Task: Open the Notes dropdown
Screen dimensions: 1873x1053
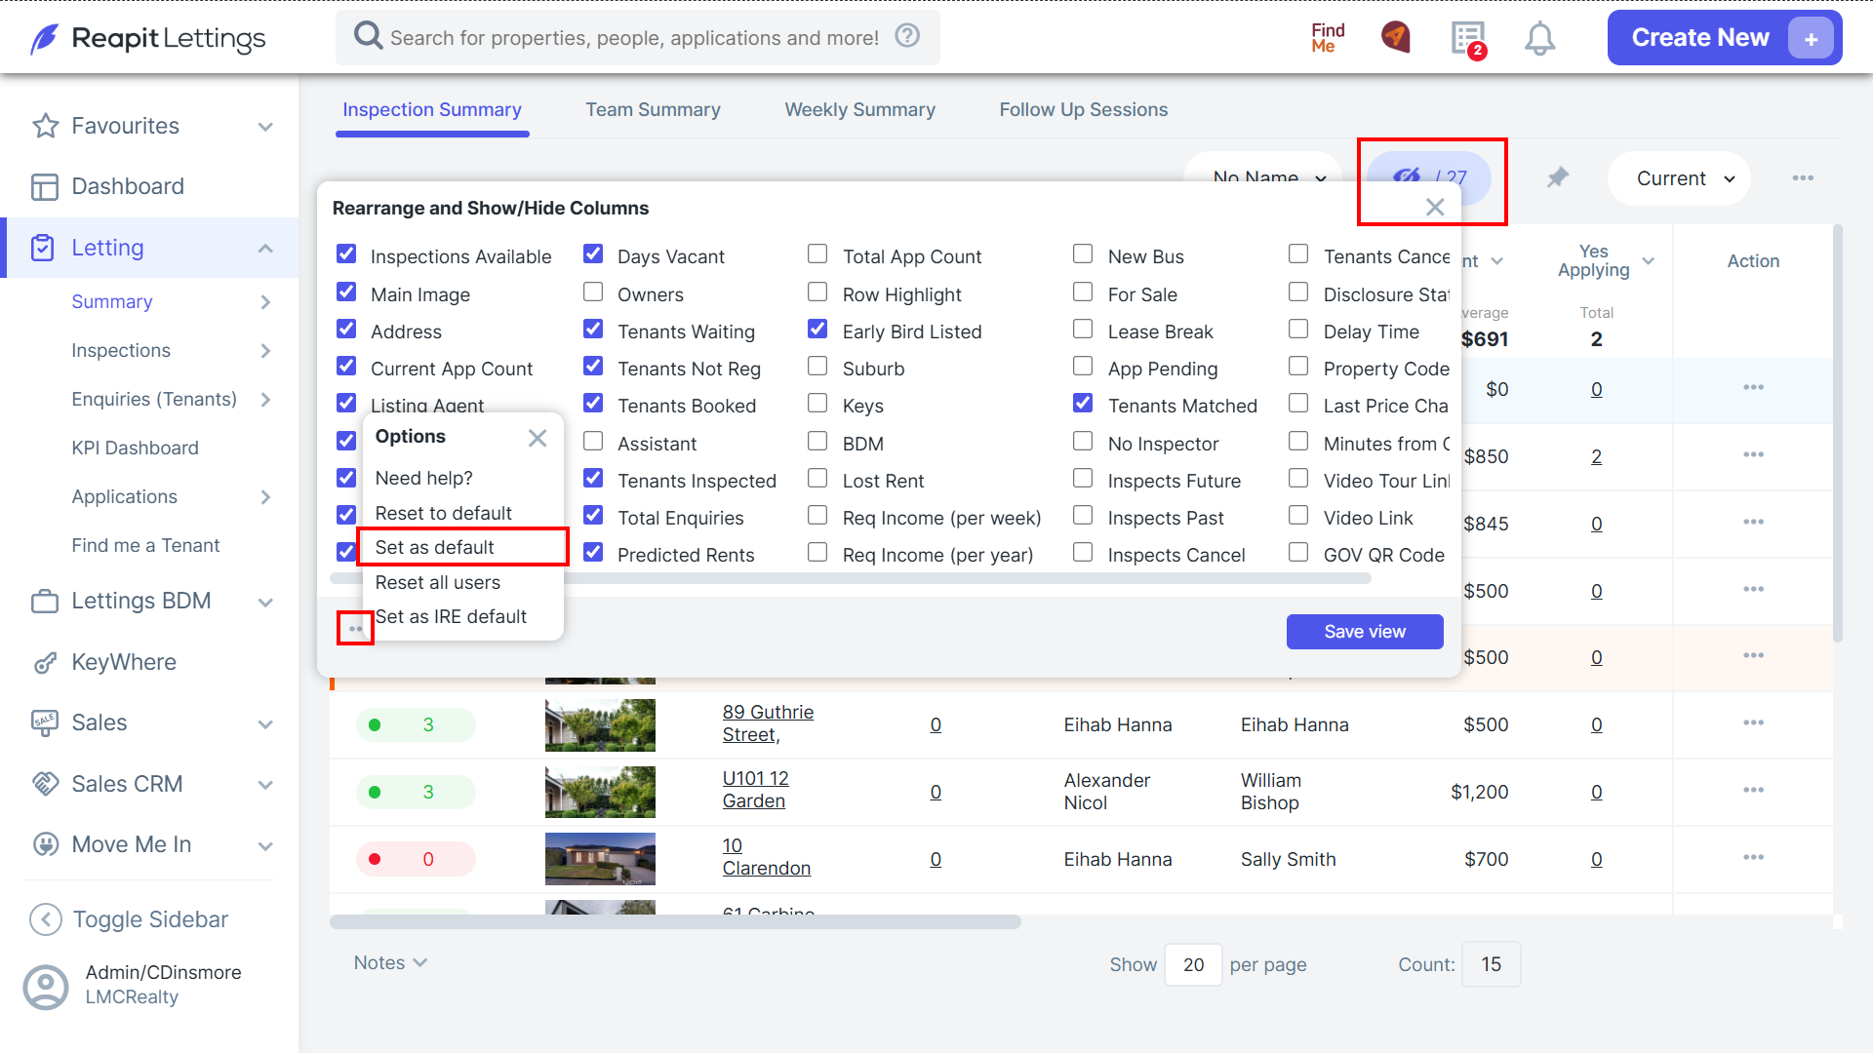Action: (390, 962)
